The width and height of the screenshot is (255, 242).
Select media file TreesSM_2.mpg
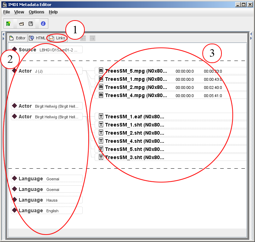click(x=171, y=87)
